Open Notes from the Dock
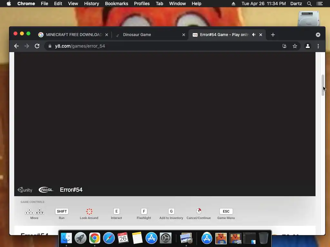The image size is (330, 247). 137,238
